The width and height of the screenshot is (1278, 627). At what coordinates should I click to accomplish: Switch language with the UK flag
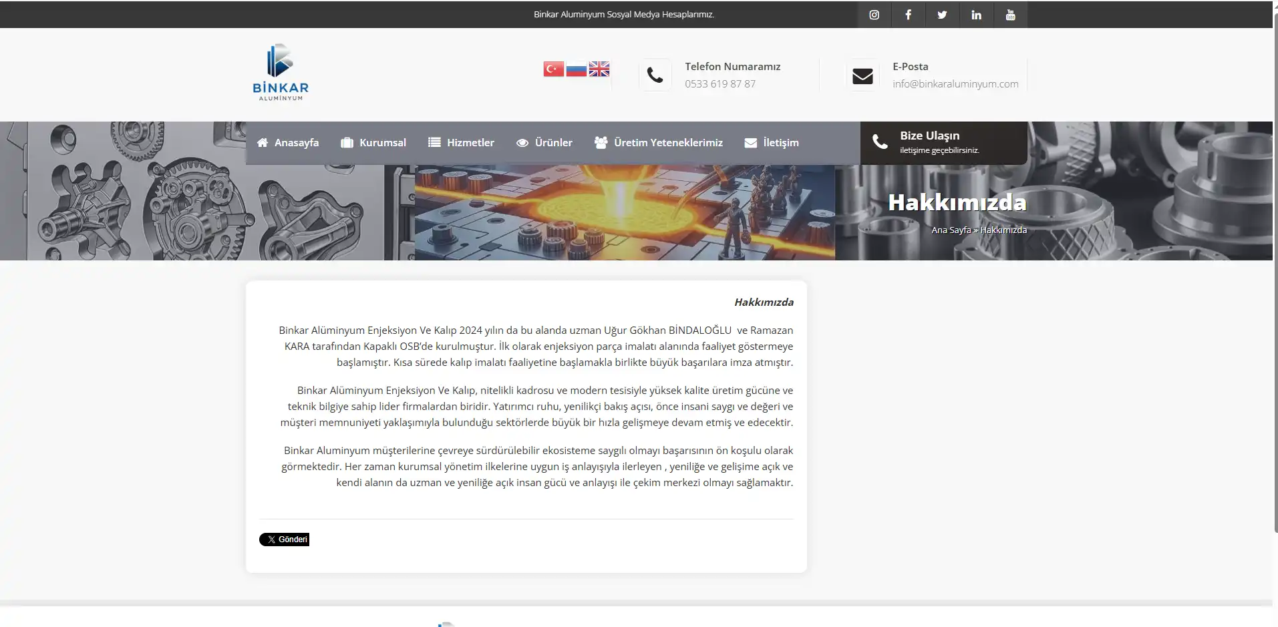[x=599, y=69]
